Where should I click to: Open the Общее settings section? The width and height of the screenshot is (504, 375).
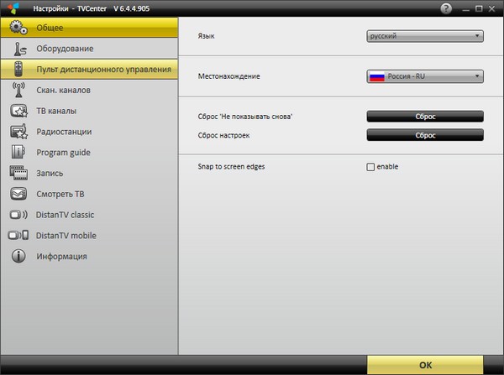pyautogui.click(x=89, y=28)
